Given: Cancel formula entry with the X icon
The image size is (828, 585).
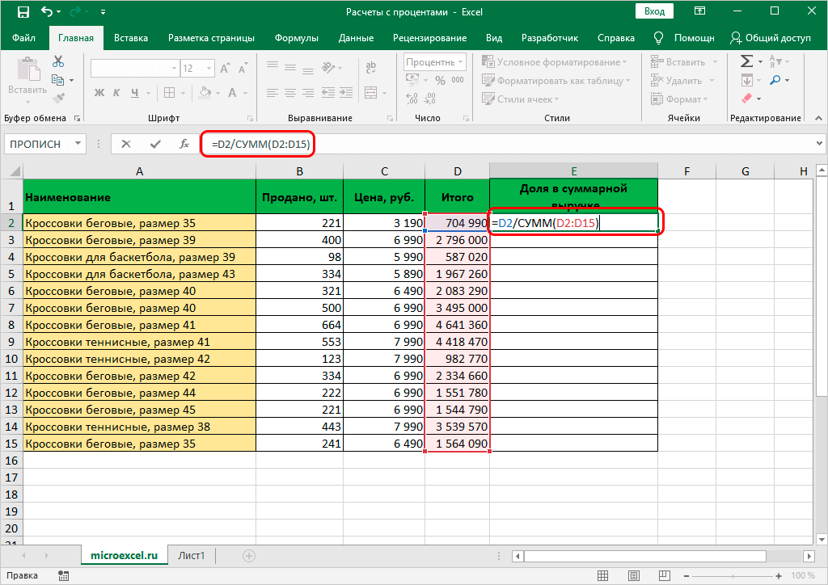Looking at the screenshot, I should tap(126, 144).
